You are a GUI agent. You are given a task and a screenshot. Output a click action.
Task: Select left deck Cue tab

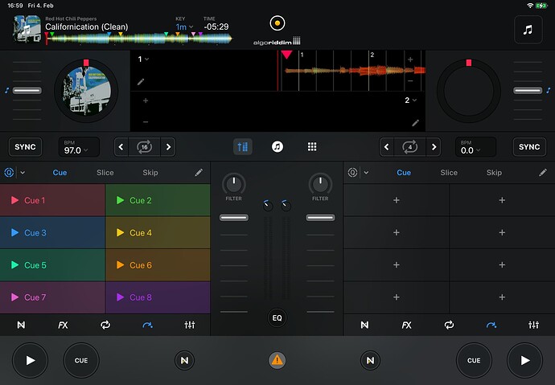(x=60, y=173)
